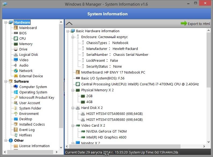Open Memory in the sidebar
213x157 pixels.
tap(26, 44)
